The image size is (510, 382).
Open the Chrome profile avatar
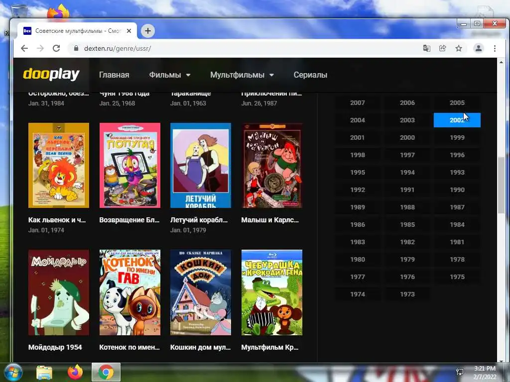479,48
